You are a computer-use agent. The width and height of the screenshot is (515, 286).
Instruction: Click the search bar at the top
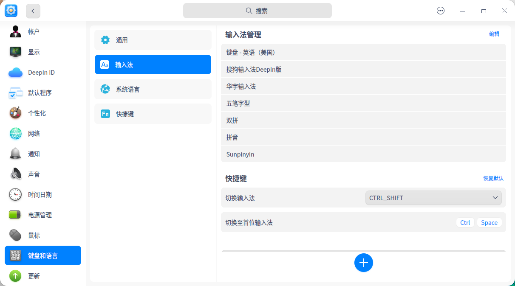coord(257,10)
